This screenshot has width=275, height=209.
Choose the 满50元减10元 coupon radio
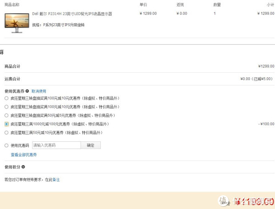[6, 133]
